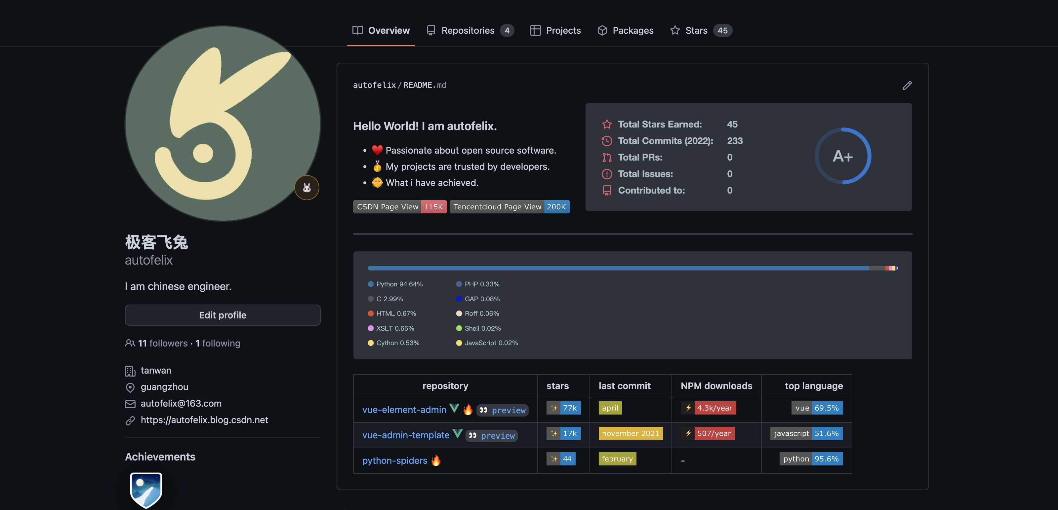Open the Projects tab
Screen dimensions: 1058x510
click(x=555, y=30)
